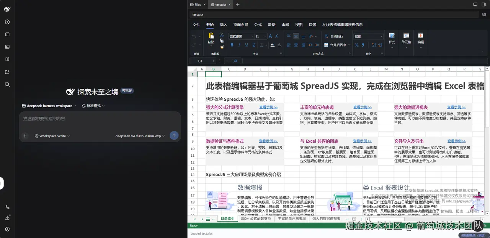This screenshot has height=238, width=490.
Task: Open 查看示例 link for 强大的公式计算引擎
Action: tap(268, 107)
